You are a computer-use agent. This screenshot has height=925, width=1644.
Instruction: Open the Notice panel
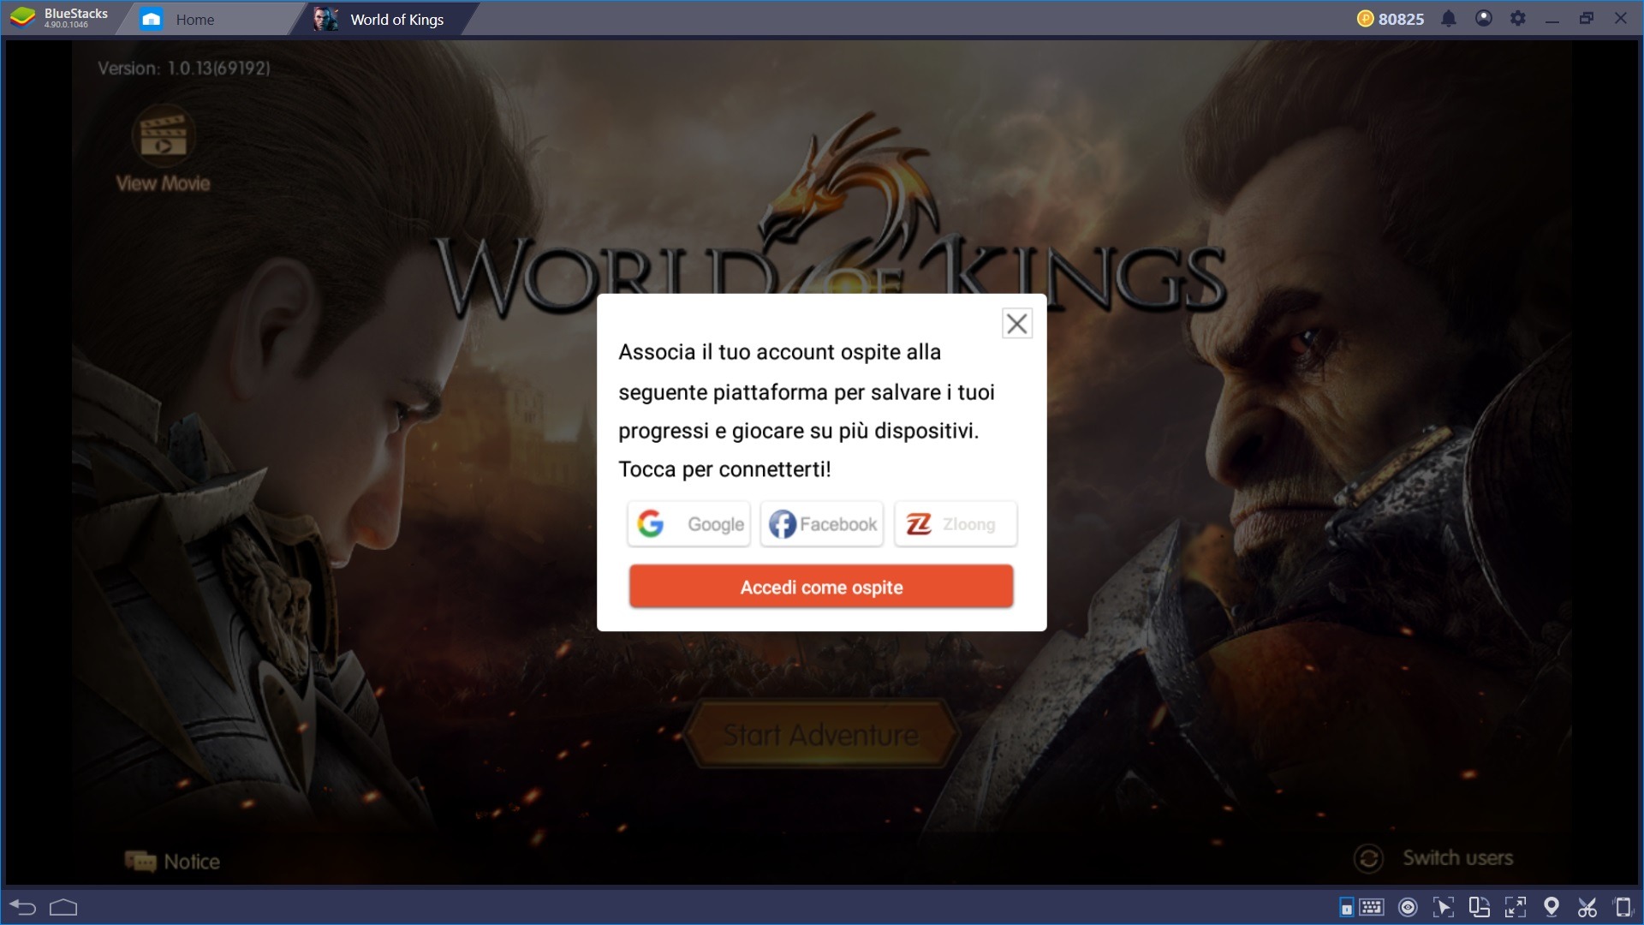pos(173,862)
